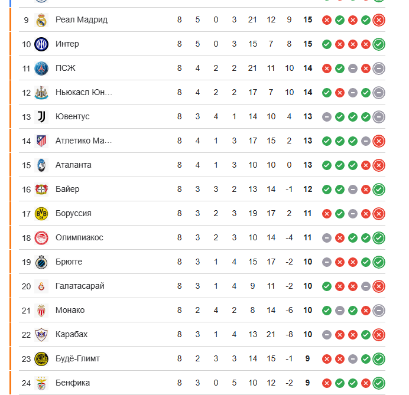Click the Inter club logo
409x395 pixels.
(41, 44)
